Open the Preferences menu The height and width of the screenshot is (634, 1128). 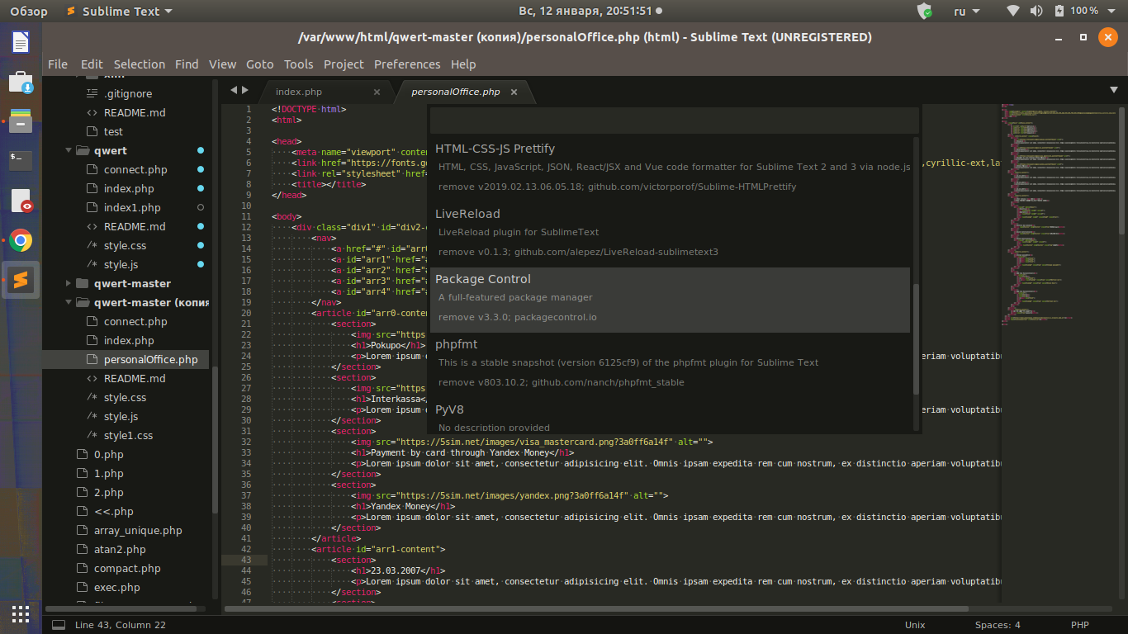pyautogui.click(x=407, y=64)
